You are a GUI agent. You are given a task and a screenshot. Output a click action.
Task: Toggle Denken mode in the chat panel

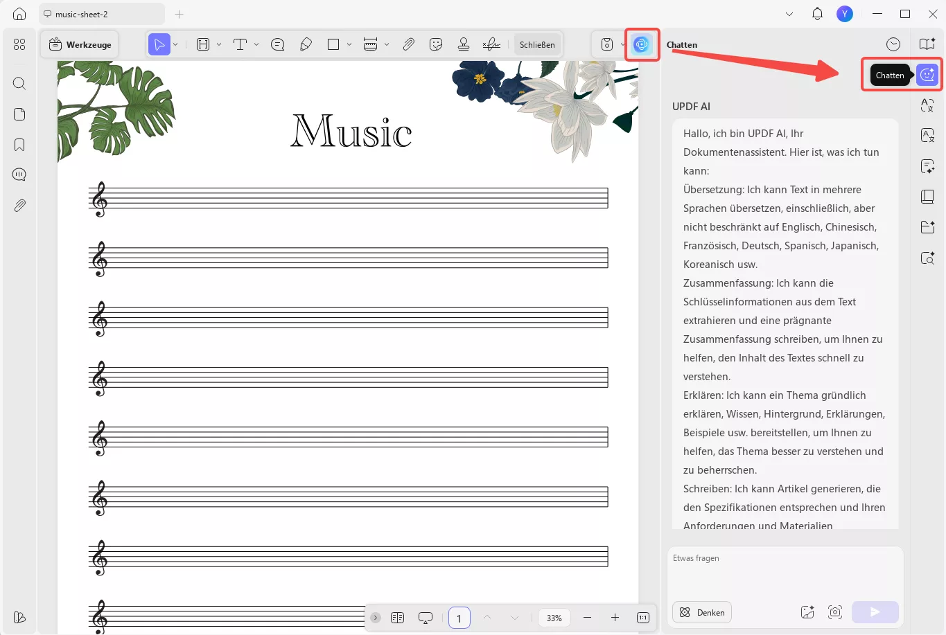click(x=701, y=612)
